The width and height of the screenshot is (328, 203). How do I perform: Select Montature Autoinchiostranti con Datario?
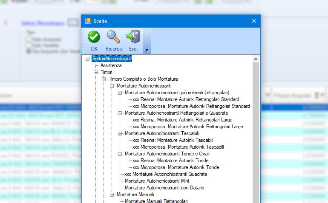pos(164,188)
